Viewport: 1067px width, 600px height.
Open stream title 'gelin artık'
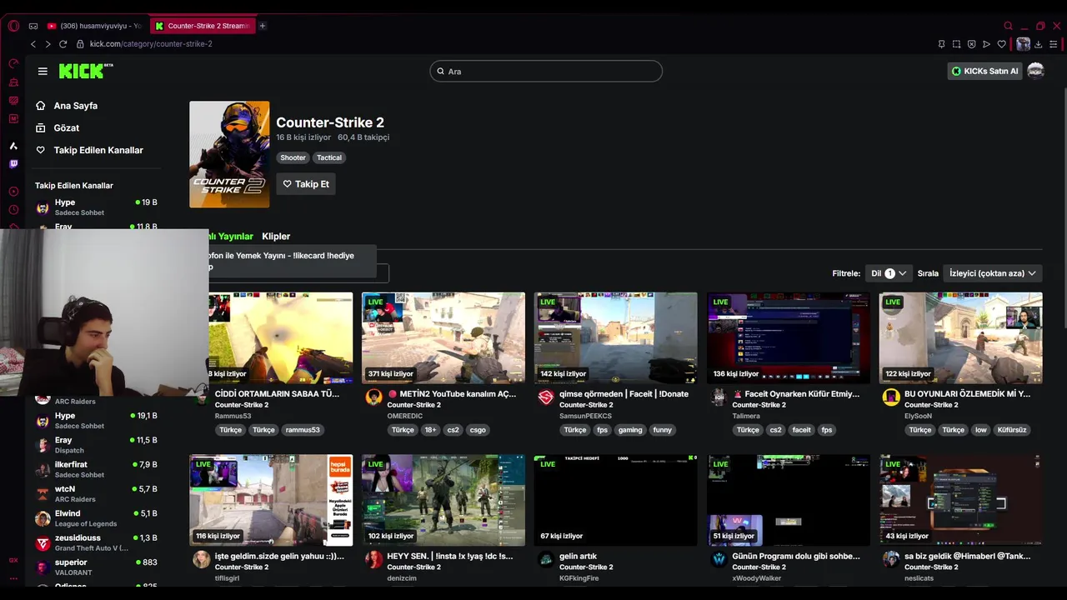[x=578, y=557]
